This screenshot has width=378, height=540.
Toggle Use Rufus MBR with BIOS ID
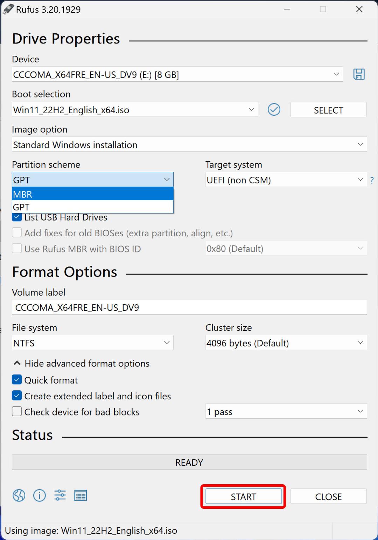[x=17, y=249]
